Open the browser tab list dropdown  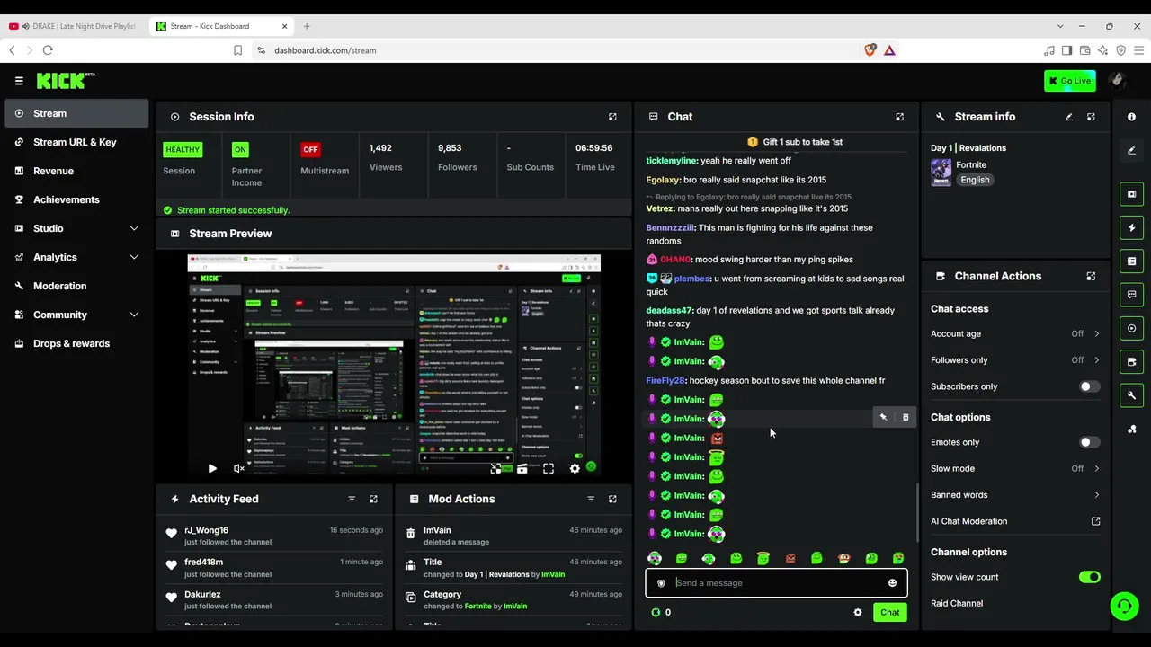coord(1060,26)
